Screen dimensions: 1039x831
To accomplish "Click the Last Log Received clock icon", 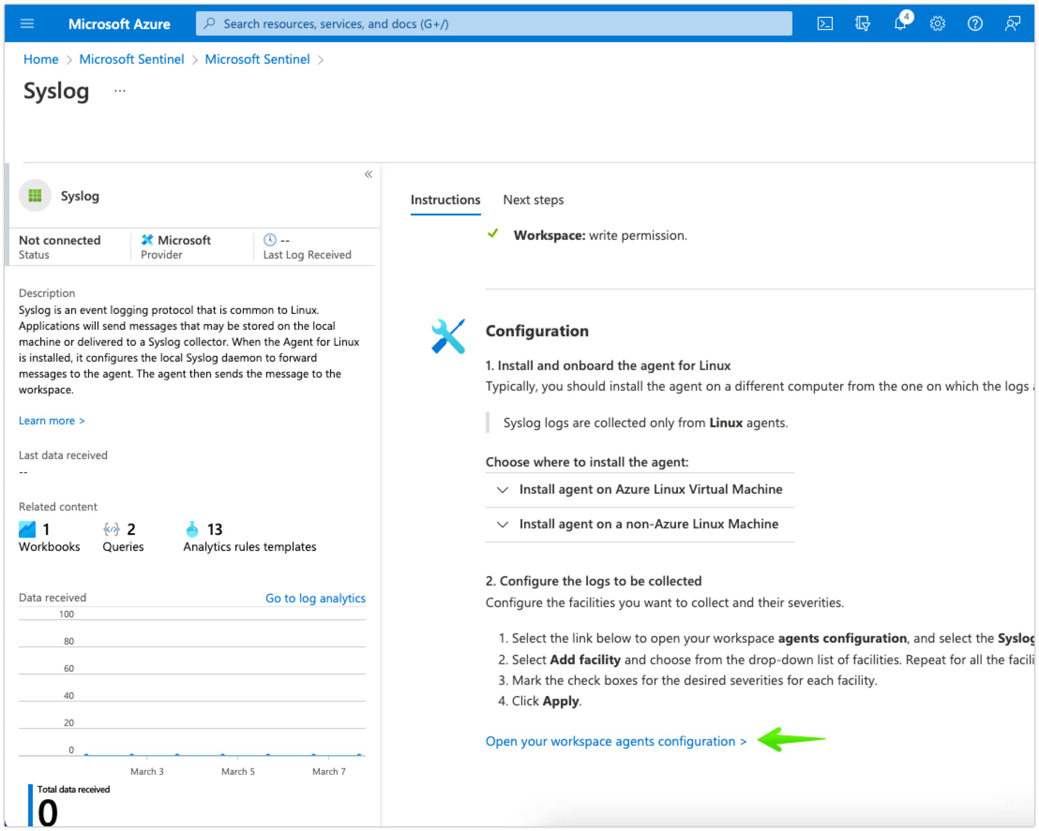I will 270,240.
